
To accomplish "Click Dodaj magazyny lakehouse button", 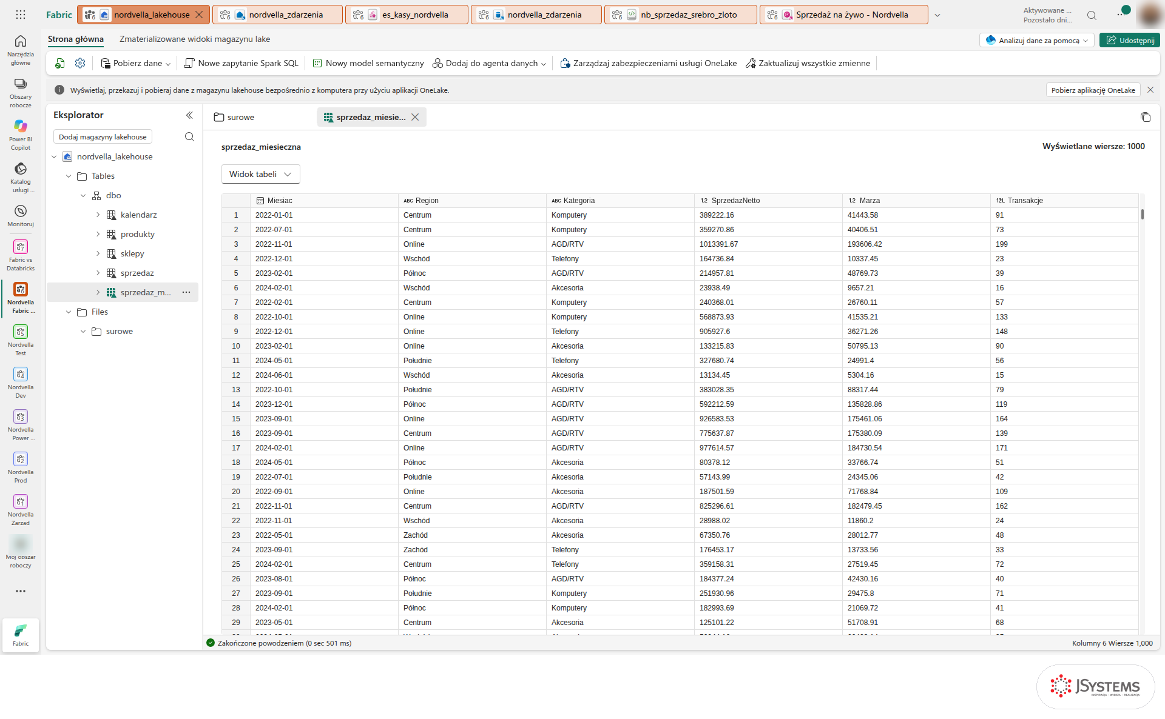I will pyautogui.click(x=103, y=137).
